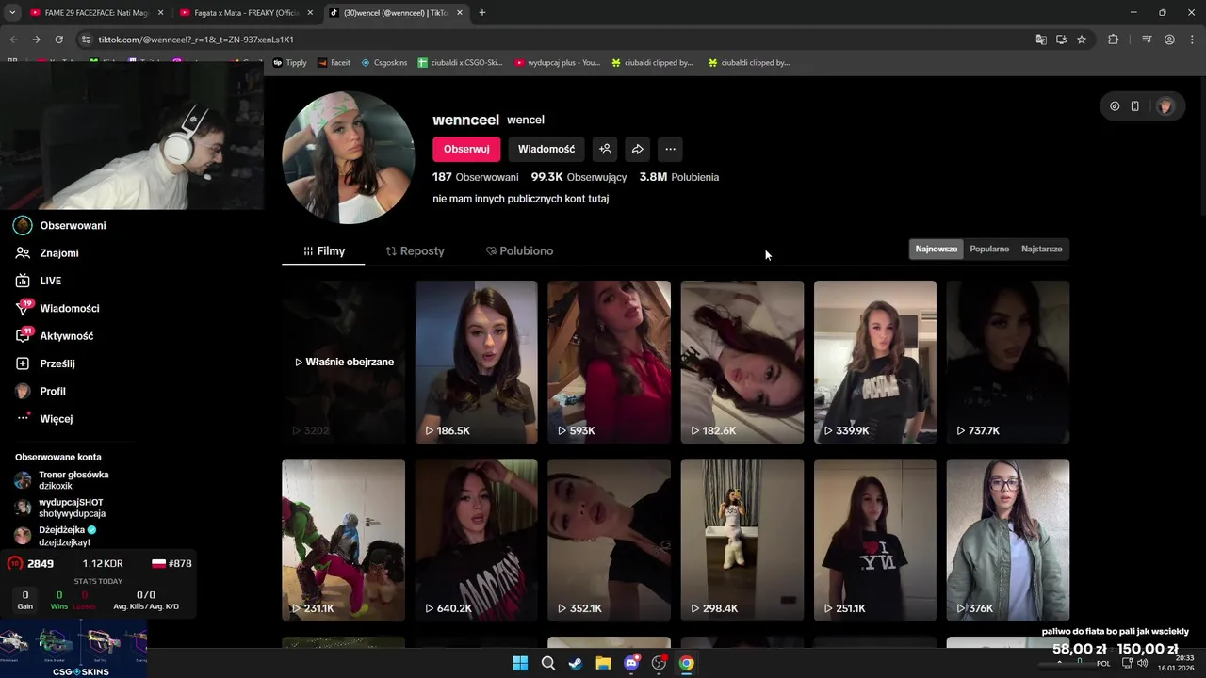Open Profil in the sidebar
1206x678 pixels.
[x=41, y=391]
